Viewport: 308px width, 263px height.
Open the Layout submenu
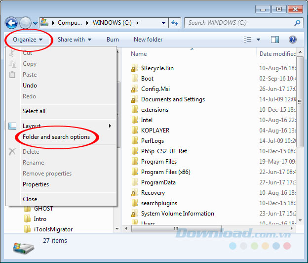tap(61, 126)
